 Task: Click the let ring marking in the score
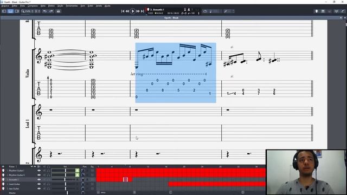point(137,74)
